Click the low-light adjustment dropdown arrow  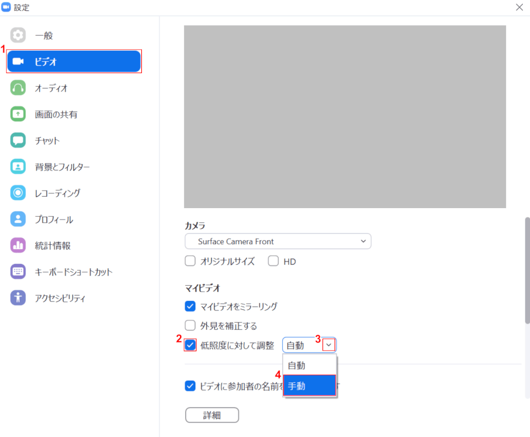[x=329, y=345]
